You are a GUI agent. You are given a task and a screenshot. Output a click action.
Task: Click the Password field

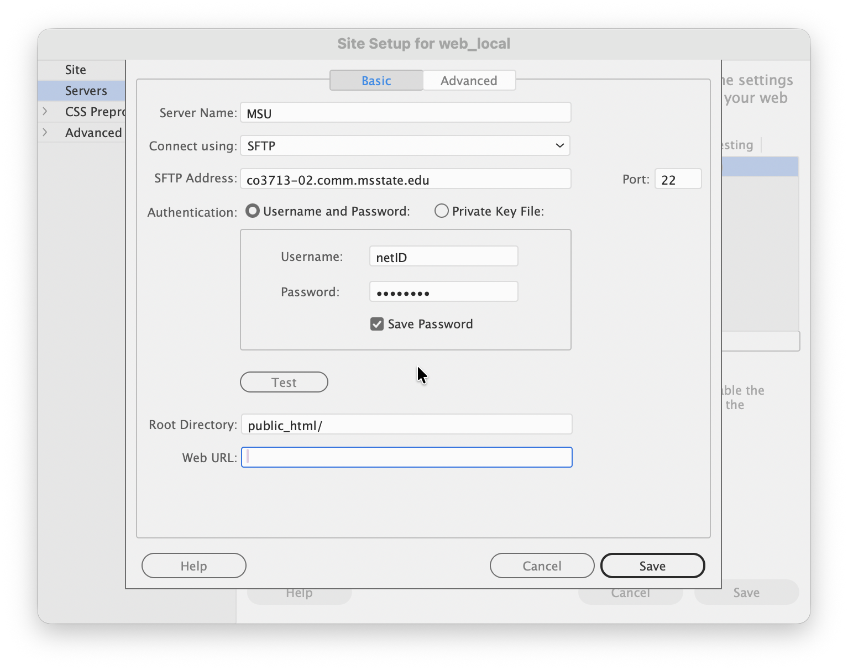coord(443,292)
